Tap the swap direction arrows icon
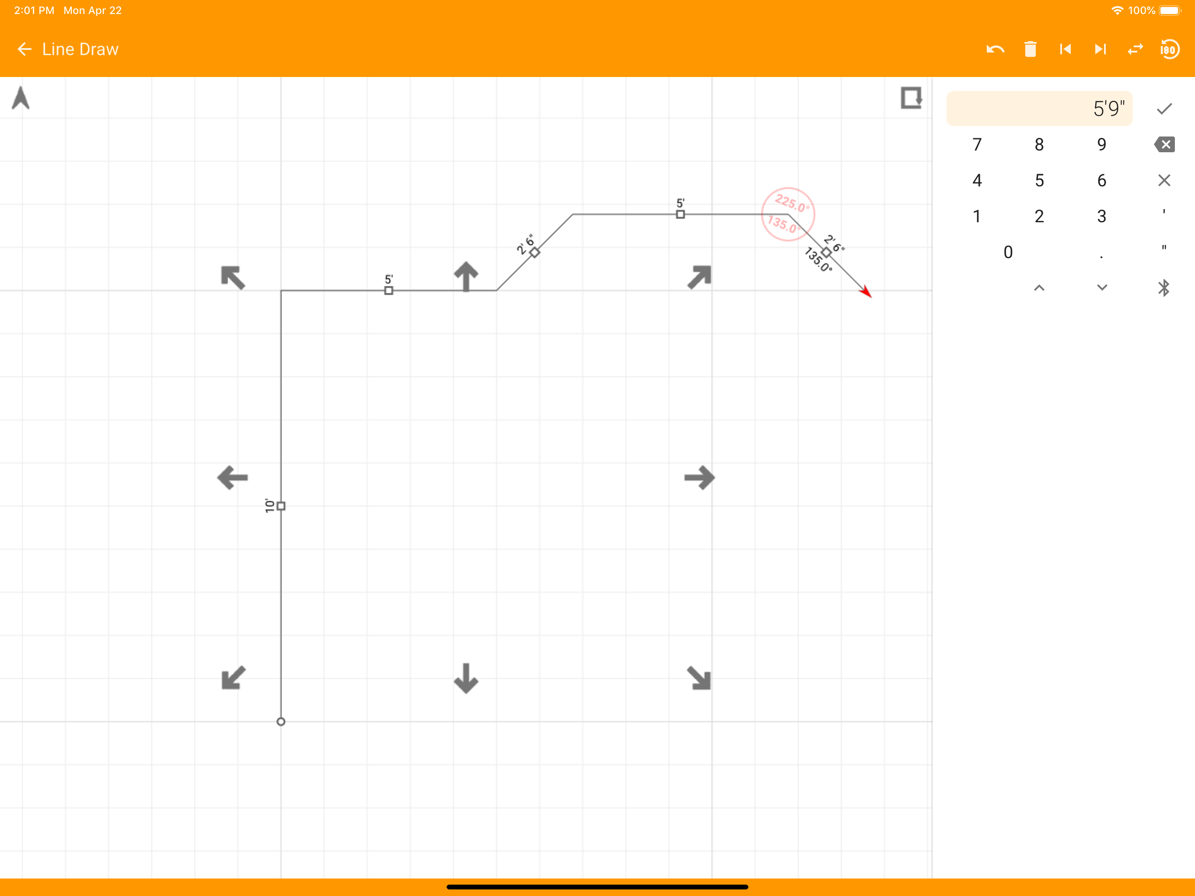 [1136, 49]
